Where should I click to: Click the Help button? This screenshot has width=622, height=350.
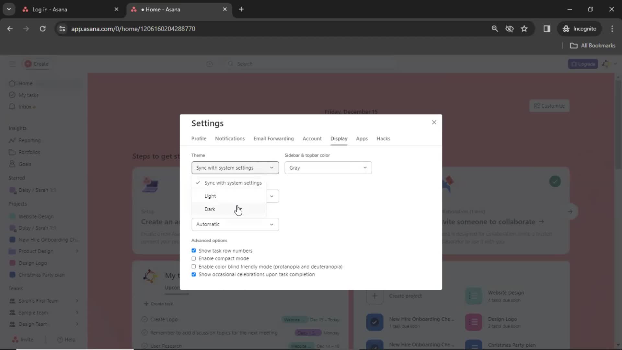[66, 339]
